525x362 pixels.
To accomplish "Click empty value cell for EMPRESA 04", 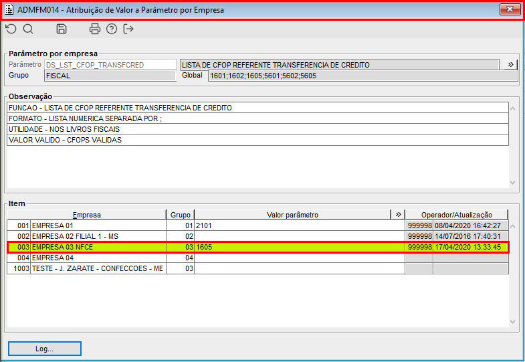I will click(x=300, y=258).
